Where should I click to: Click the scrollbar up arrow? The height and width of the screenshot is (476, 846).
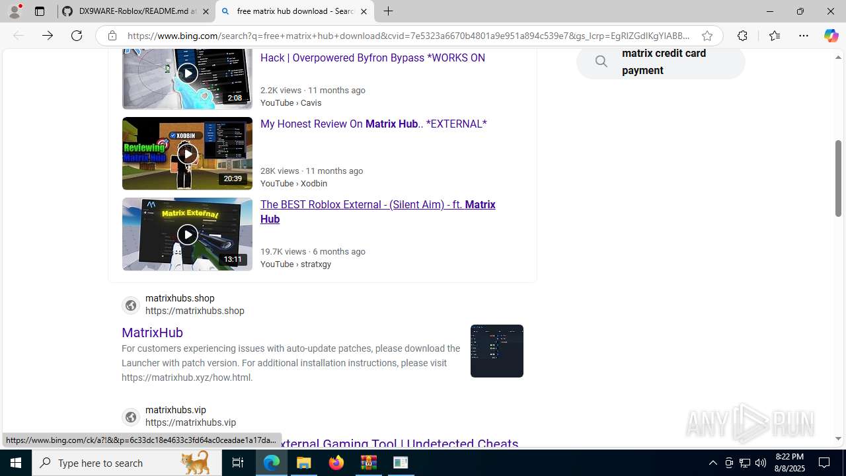pos(838,58)
